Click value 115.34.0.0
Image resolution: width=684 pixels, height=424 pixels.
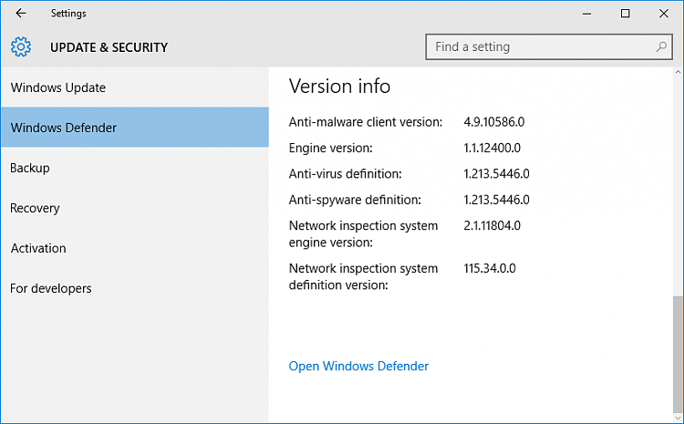coord(490,268)
